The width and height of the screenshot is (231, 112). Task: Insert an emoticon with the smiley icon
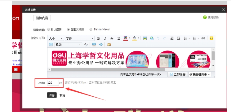point(211,38)
